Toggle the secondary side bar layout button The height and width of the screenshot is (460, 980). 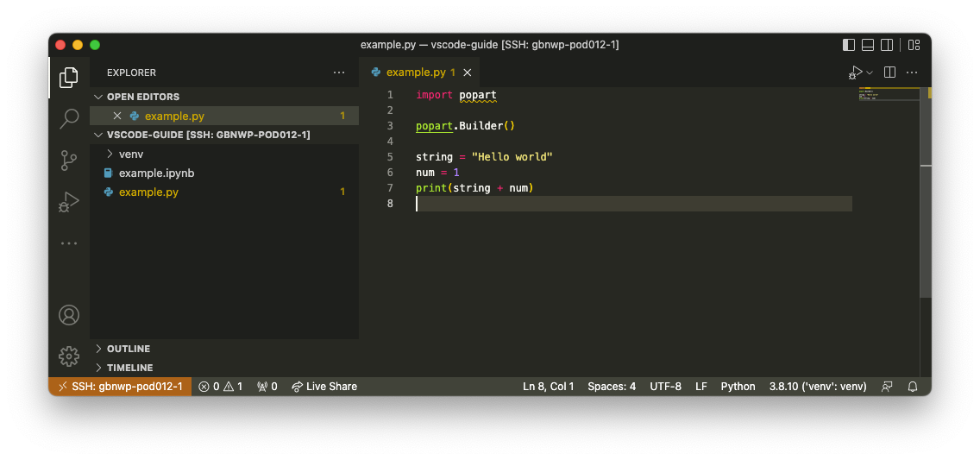[x=889, y=45]
